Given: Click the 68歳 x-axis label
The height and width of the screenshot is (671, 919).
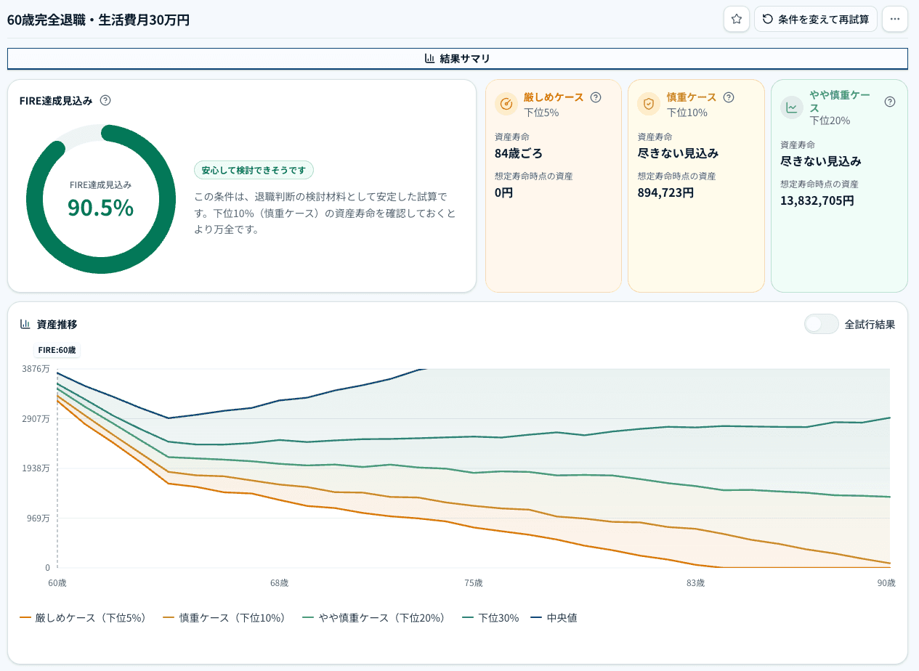Looking at the screenshot, I should (280, 583).
